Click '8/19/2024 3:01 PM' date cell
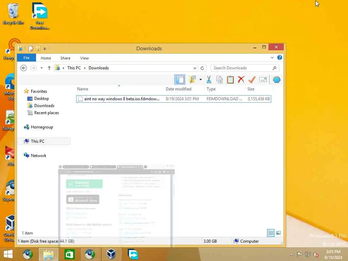Screen dimensions: 348x261 182,99
